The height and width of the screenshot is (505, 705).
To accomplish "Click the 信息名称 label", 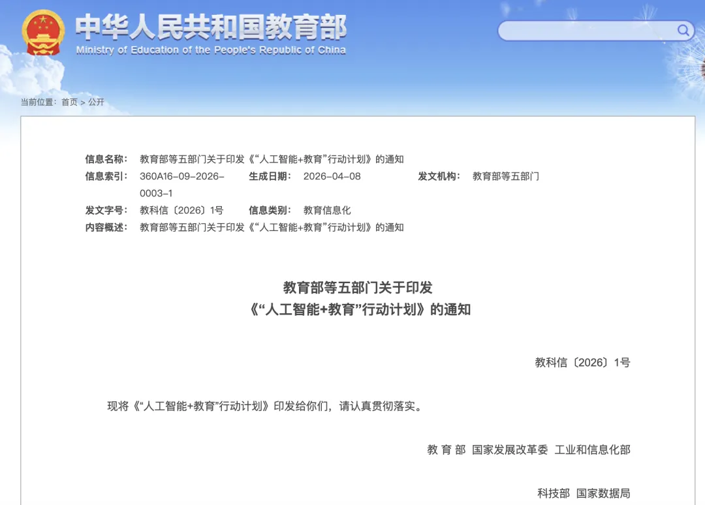I will point(106,159).
